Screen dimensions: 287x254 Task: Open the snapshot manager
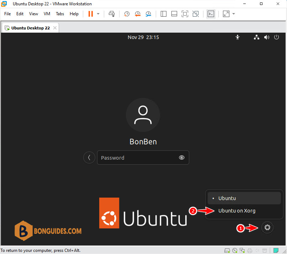(x=148, y=14)
